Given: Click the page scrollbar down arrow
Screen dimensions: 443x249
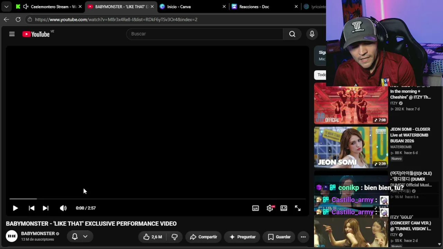Looking at the screenshot, I should pyautogui.click(x=440, y=244).
